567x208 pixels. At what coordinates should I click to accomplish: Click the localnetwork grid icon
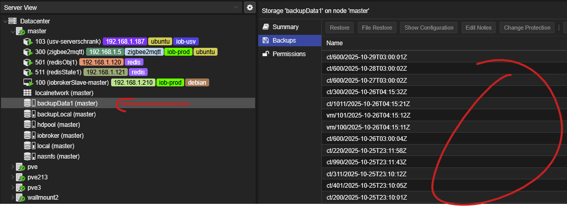[28, 93]
